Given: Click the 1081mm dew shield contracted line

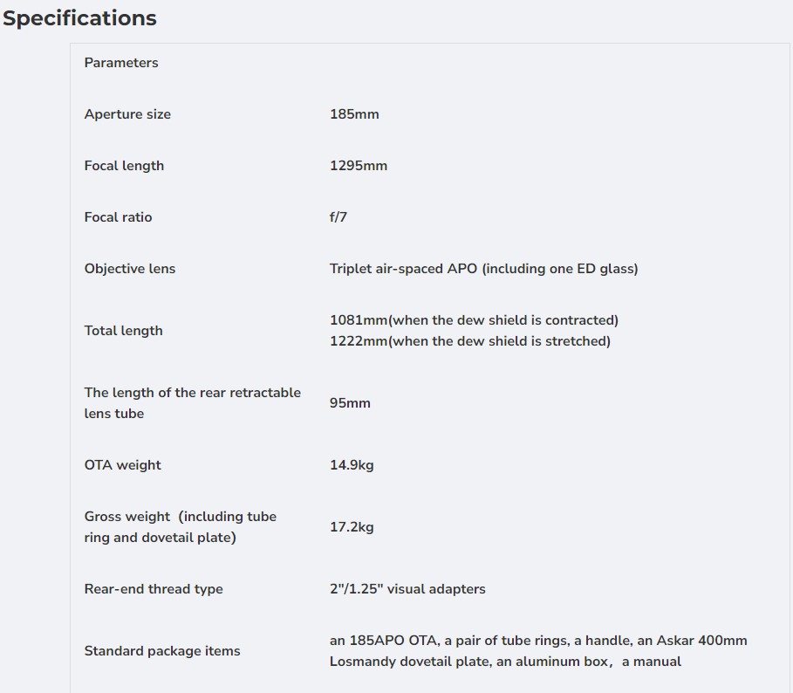Looking at the screenshot, I should point(474,320).
